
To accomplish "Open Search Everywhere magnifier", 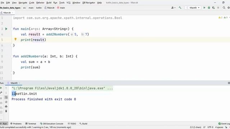I will (x=224, y=8).
